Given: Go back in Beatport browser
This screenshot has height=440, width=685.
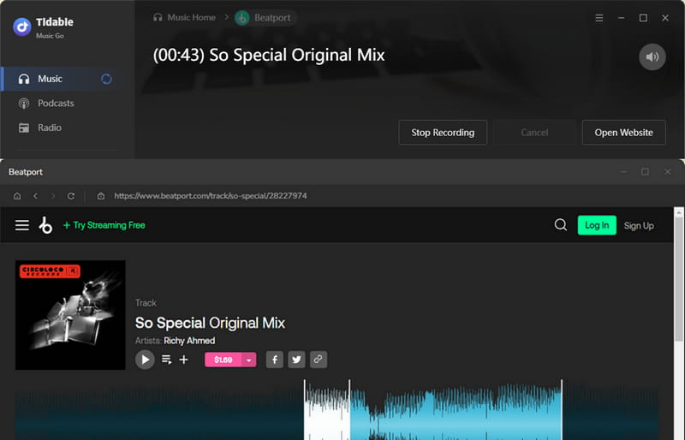Looking at the screenshot, I should point(36,196).
